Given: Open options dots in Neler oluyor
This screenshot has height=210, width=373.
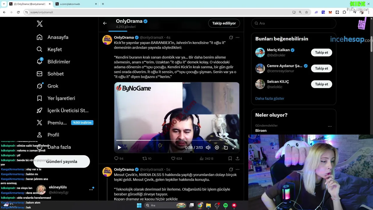Looking at the screenshot, I should (330, 126).
